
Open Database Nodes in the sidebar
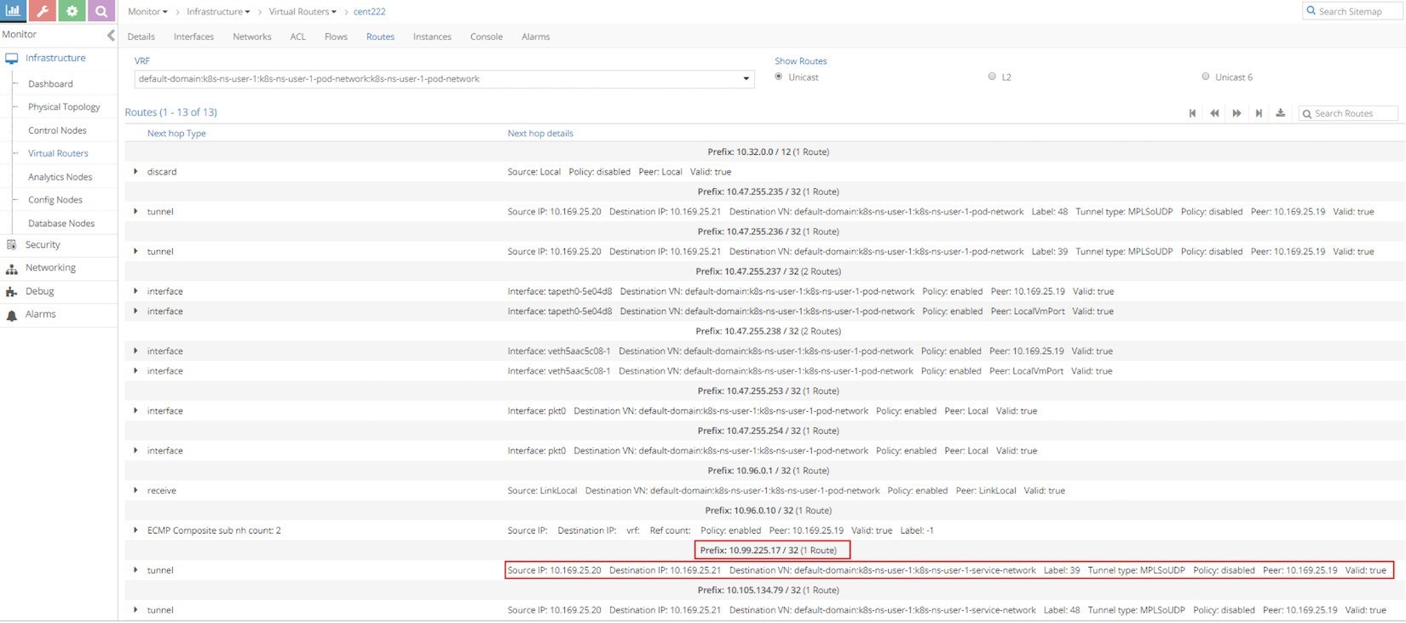click(x=61, y=224)
